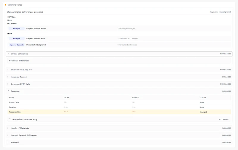Screen dimensions: 238x150
Task: Click the 8 dynamic values ignored label
Action: (x=220, y=12)
